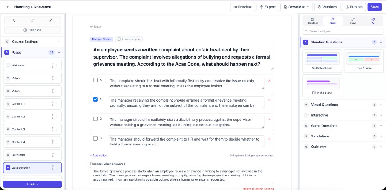The width and height of the screenshot is (386, 190).
Task: Delete option D with the red X
Action: click(269, 139)
